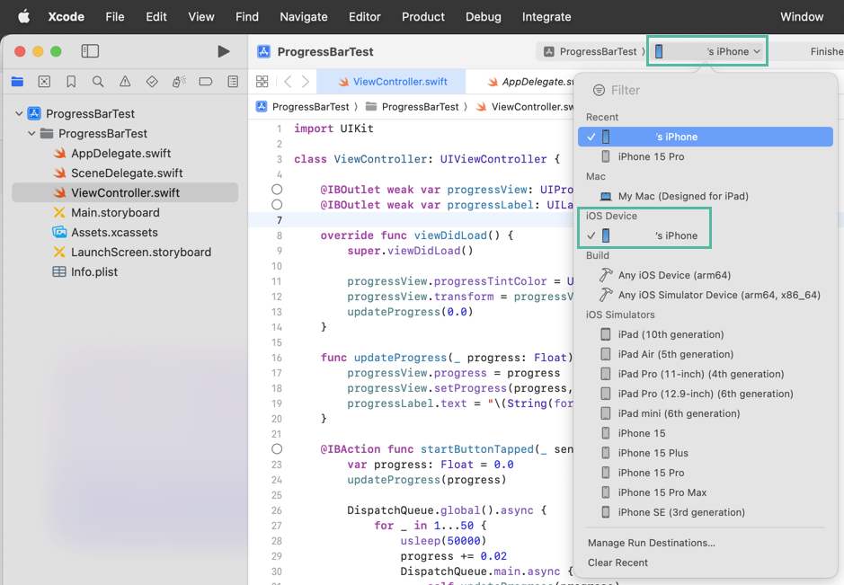The width and height of the screenshot is (844, 585).
Task: Choose iPhone 15 Pro Max simulator
Action: click(705, 492)
